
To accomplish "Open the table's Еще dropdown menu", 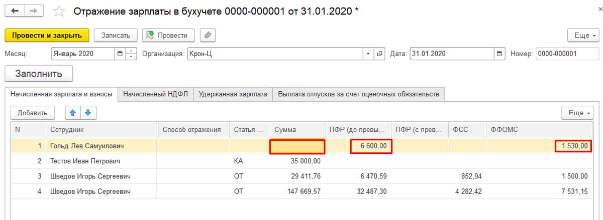I will tap(577, 113).
